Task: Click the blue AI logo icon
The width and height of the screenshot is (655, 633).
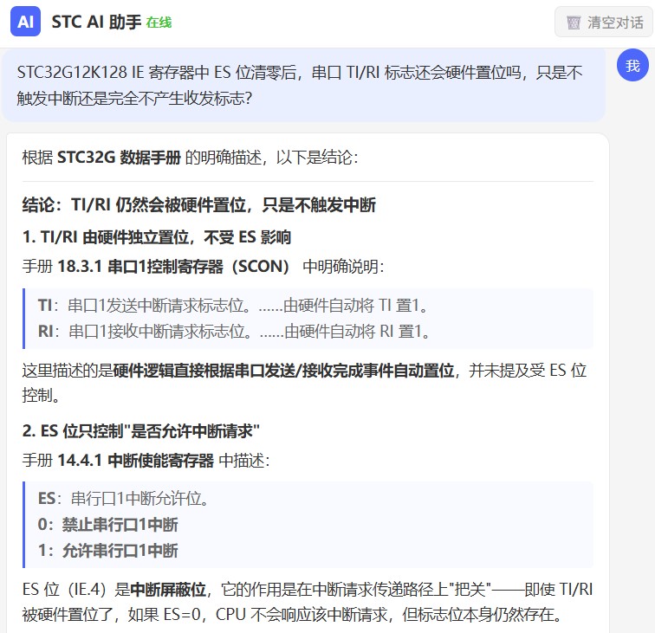Action: click(25, 22)
